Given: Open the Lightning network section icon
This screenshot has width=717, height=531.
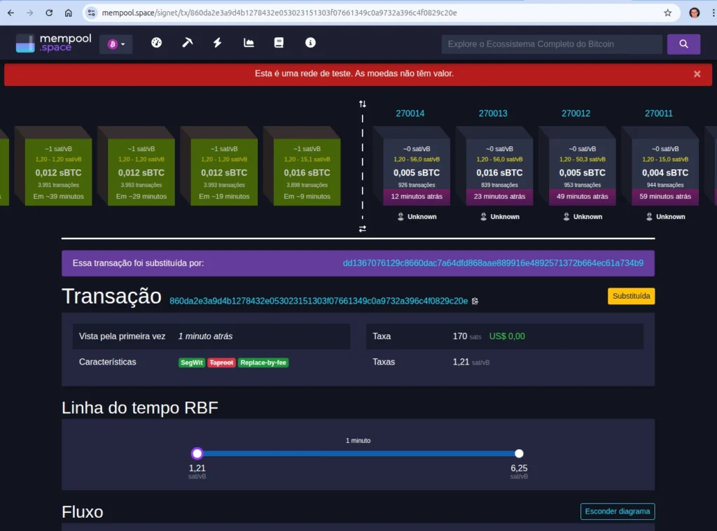Looking at the screenshot, I should tap(217, 43).
